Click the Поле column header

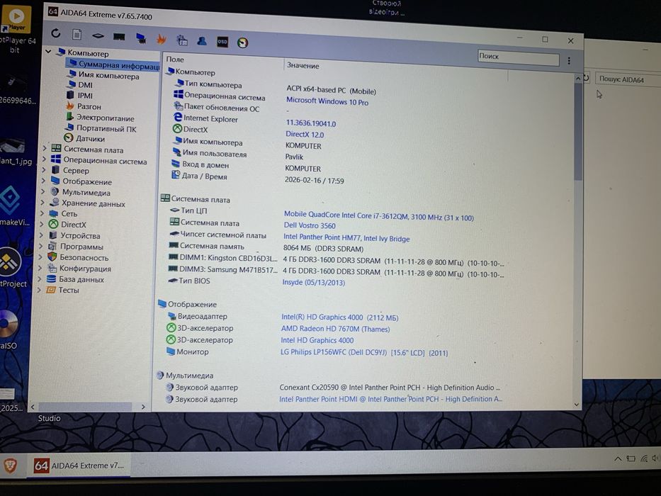pos(175,60)
